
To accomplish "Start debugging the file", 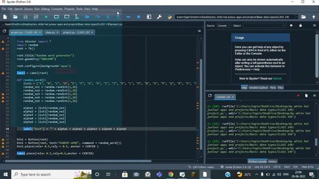I will [x=87, y=17].
